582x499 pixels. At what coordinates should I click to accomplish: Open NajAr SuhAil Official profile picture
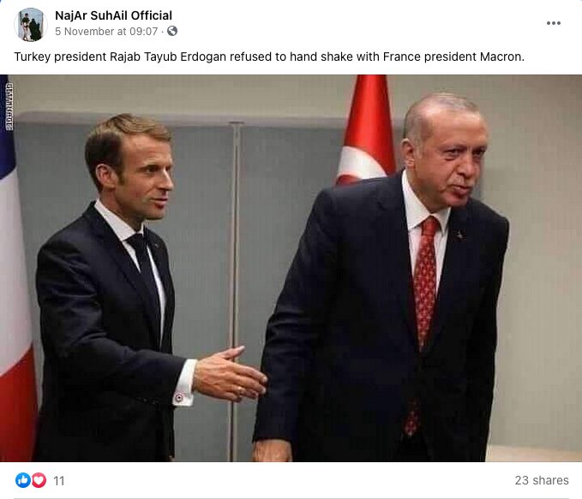tap(31, 24)
